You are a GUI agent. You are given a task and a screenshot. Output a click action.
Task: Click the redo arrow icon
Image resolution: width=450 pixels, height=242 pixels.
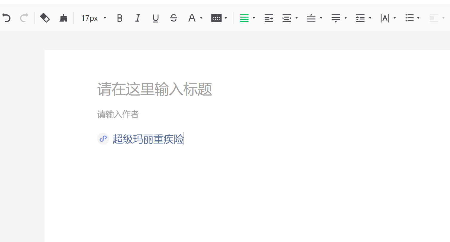pyautogui.click(x=24, y=18)
